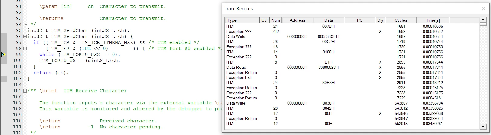The width and height of the screenshot is (491, 135).
Task: Collapse the comment block fold at line 105
Action: coord(25,91)
